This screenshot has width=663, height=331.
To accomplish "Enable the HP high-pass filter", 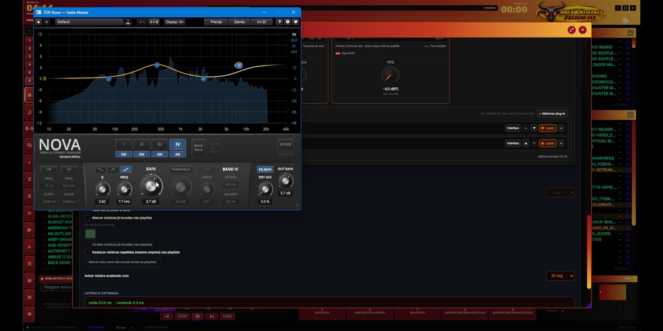I will [49, 169].
